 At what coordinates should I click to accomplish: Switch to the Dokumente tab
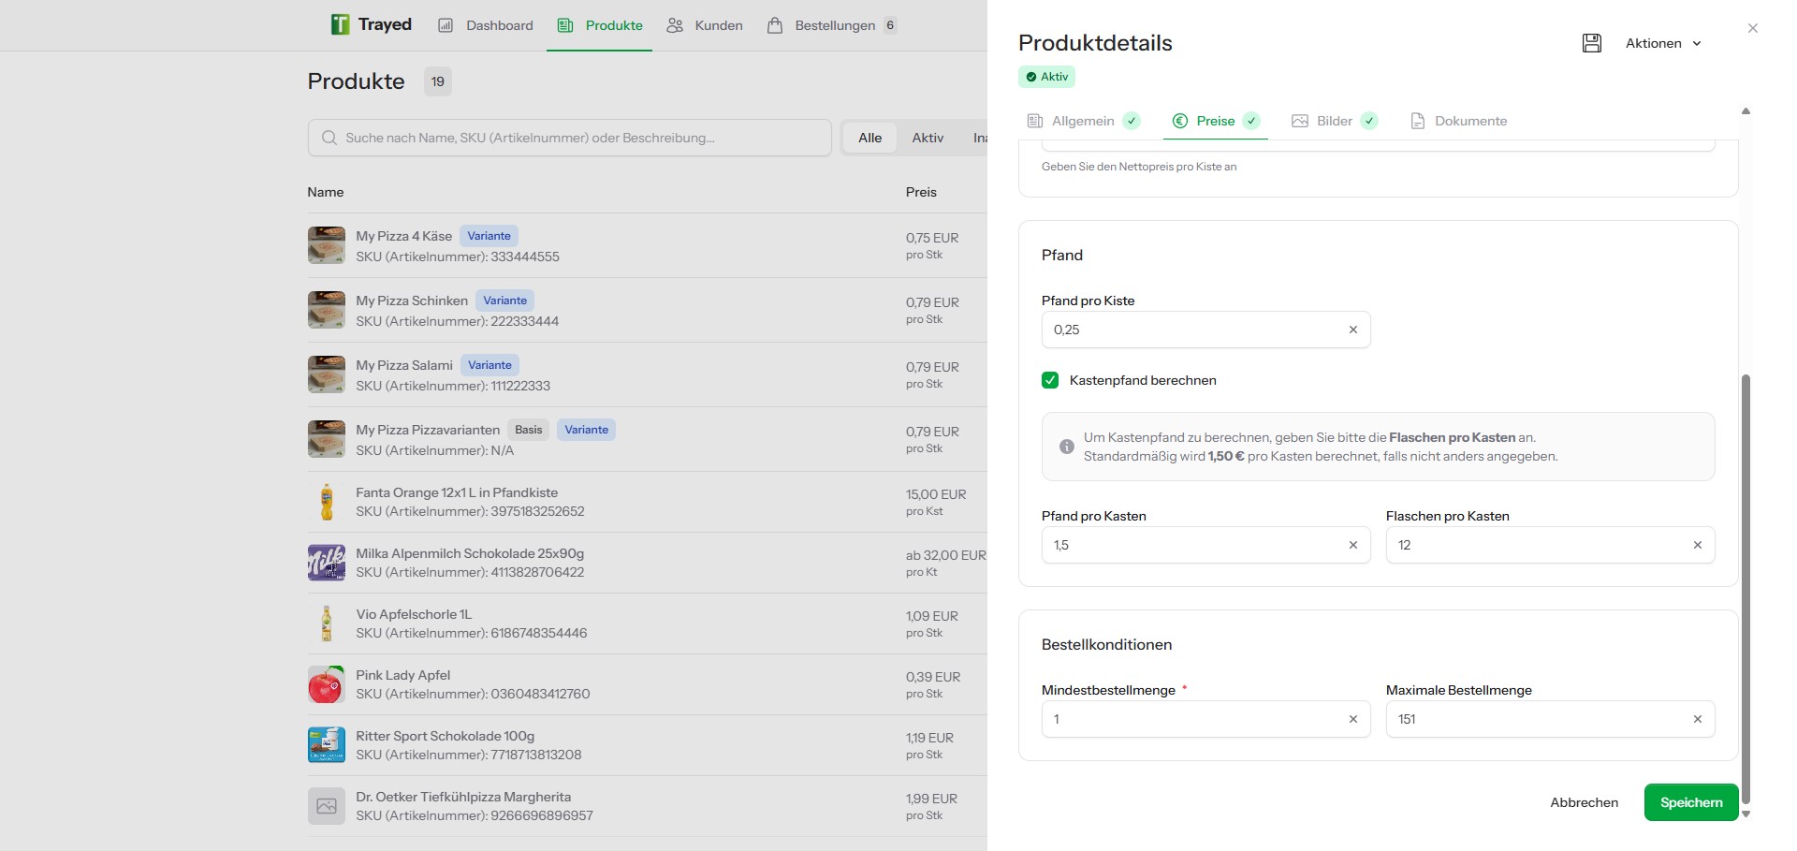(1470, 121)
